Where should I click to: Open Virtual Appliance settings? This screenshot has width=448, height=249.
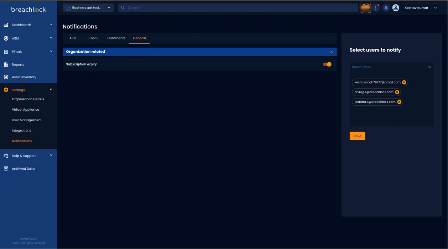coord(26,110)
